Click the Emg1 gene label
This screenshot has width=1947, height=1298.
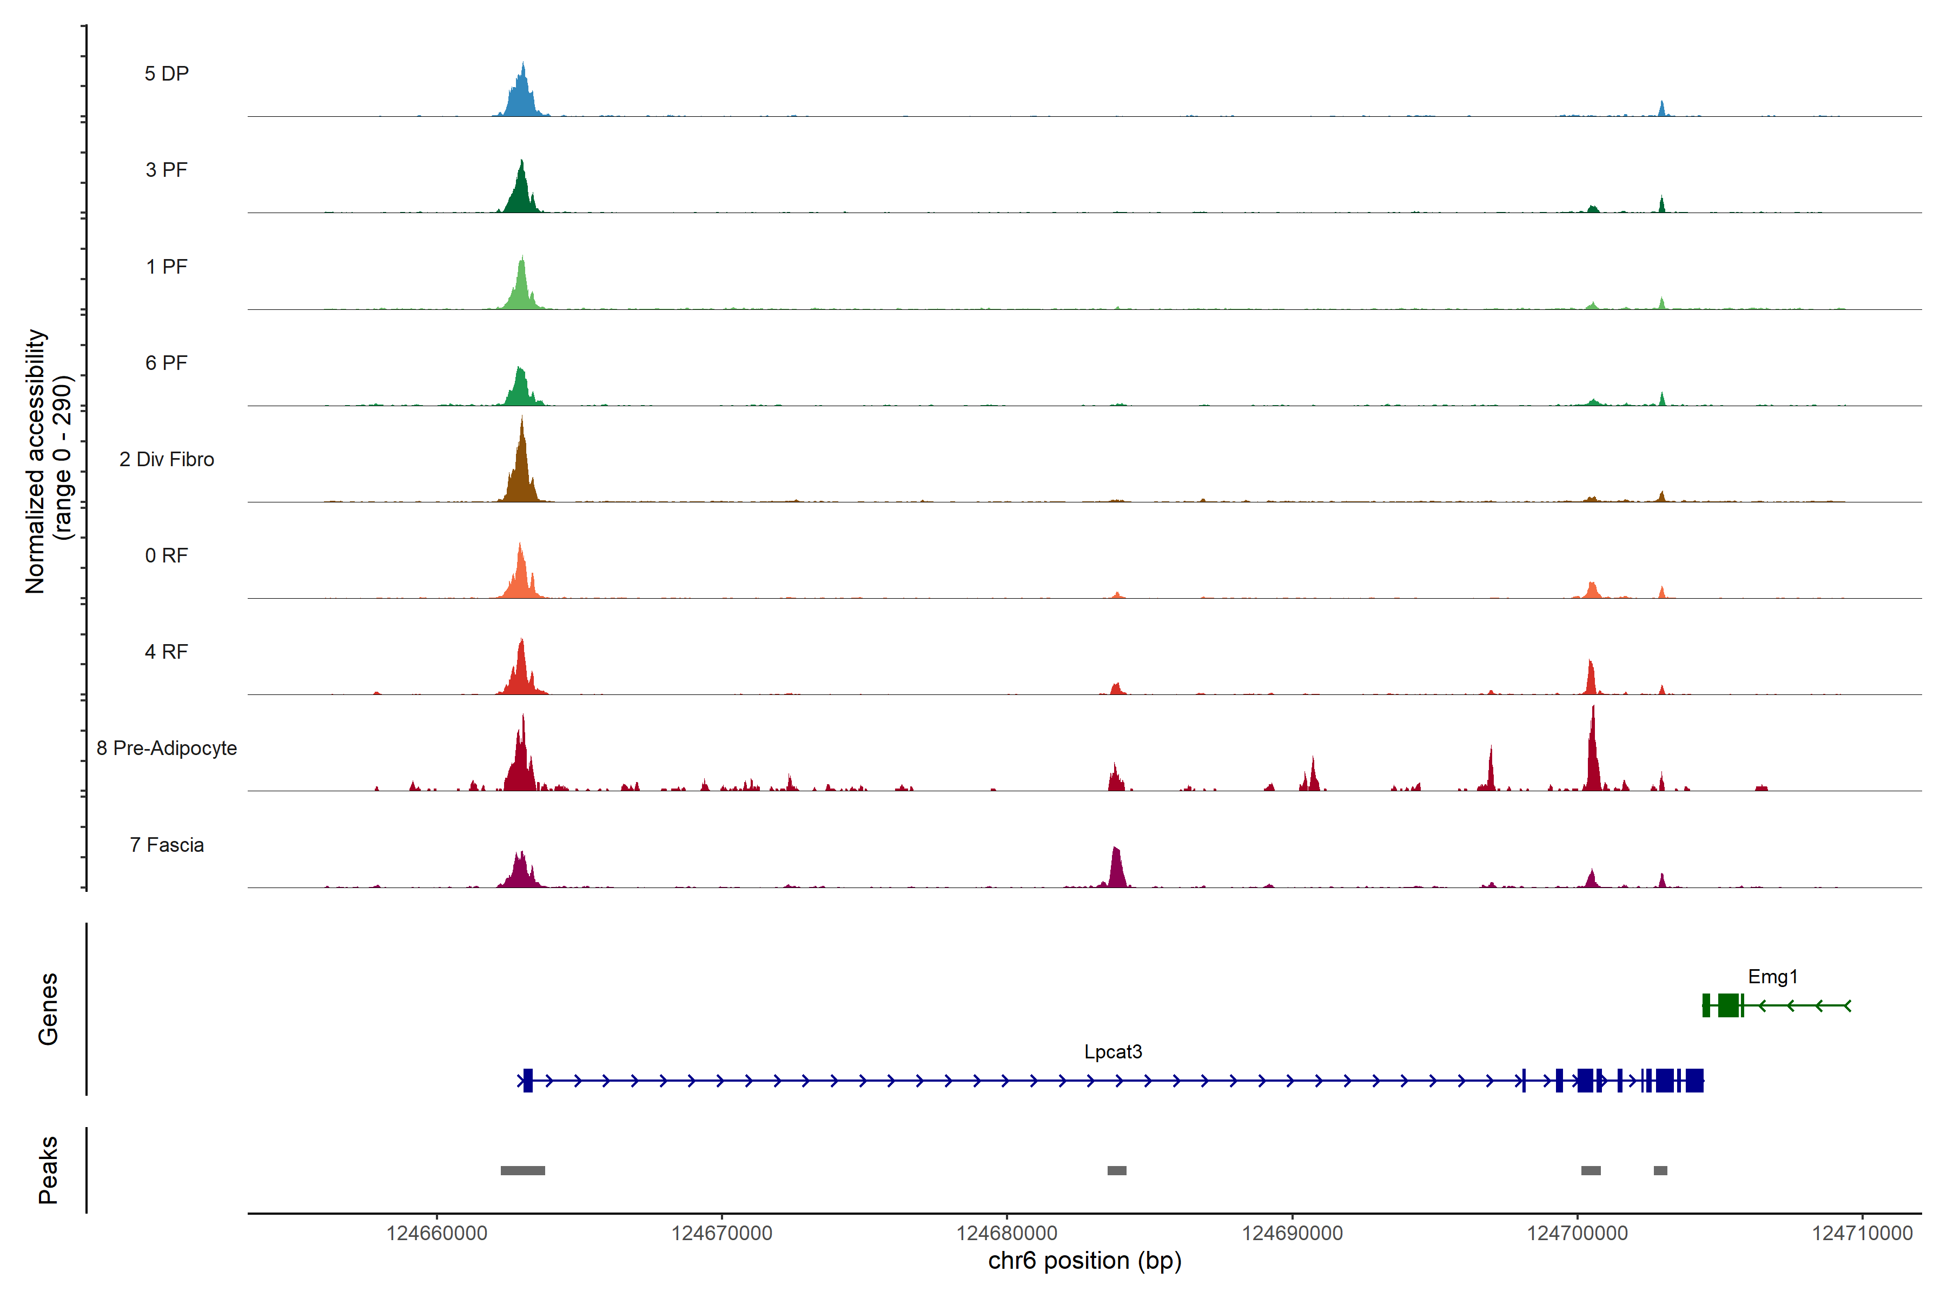1772,977
